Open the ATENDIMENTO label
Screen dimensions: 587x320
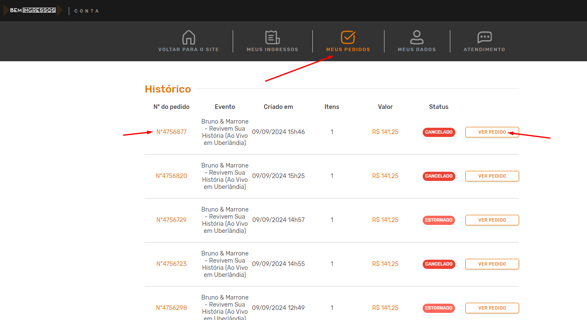[x=484, y=49]
